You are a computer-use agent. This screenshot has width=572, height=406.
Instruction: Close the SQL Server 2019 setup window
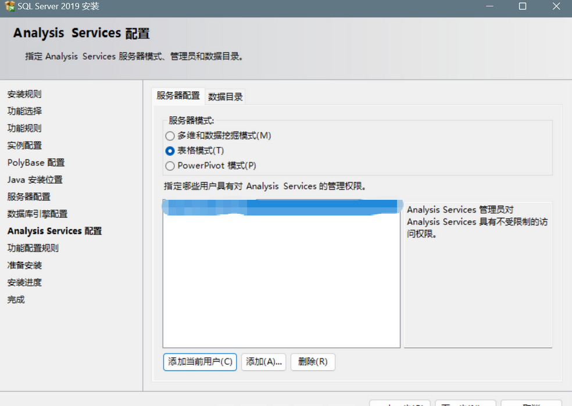click(x=556, y=6)
